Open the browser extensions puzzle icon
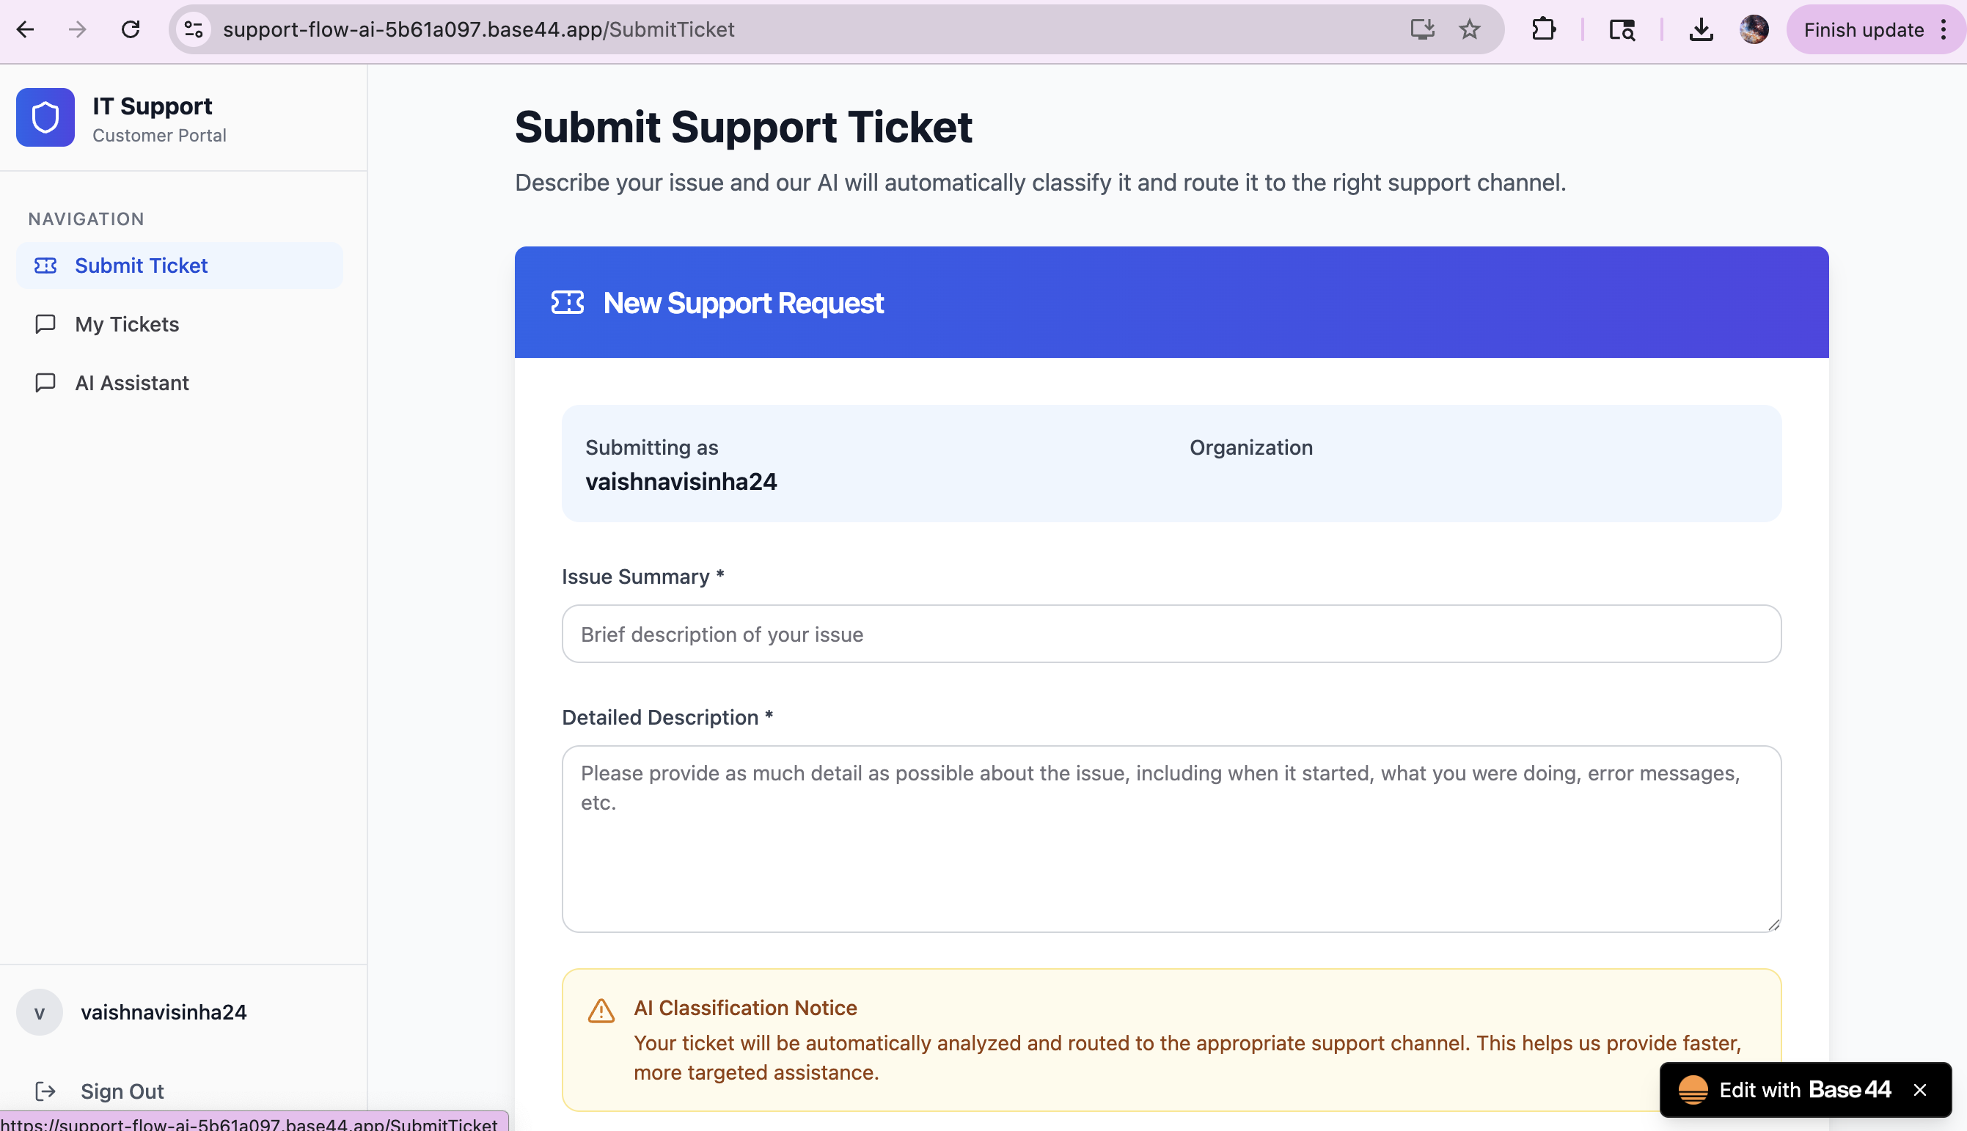This screenshot has height=1131, width=1967. coord(1543,29)
